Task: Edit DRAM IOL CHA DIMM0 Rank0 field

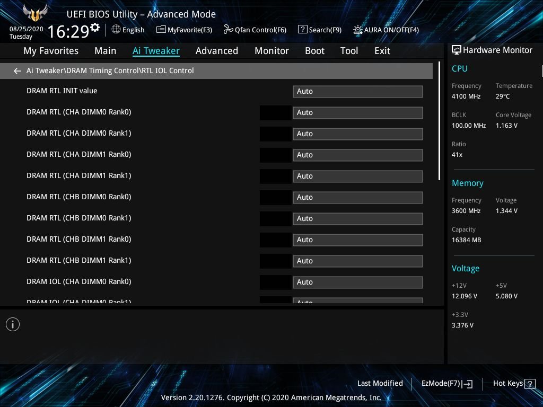Action: (x=358, y=282)
